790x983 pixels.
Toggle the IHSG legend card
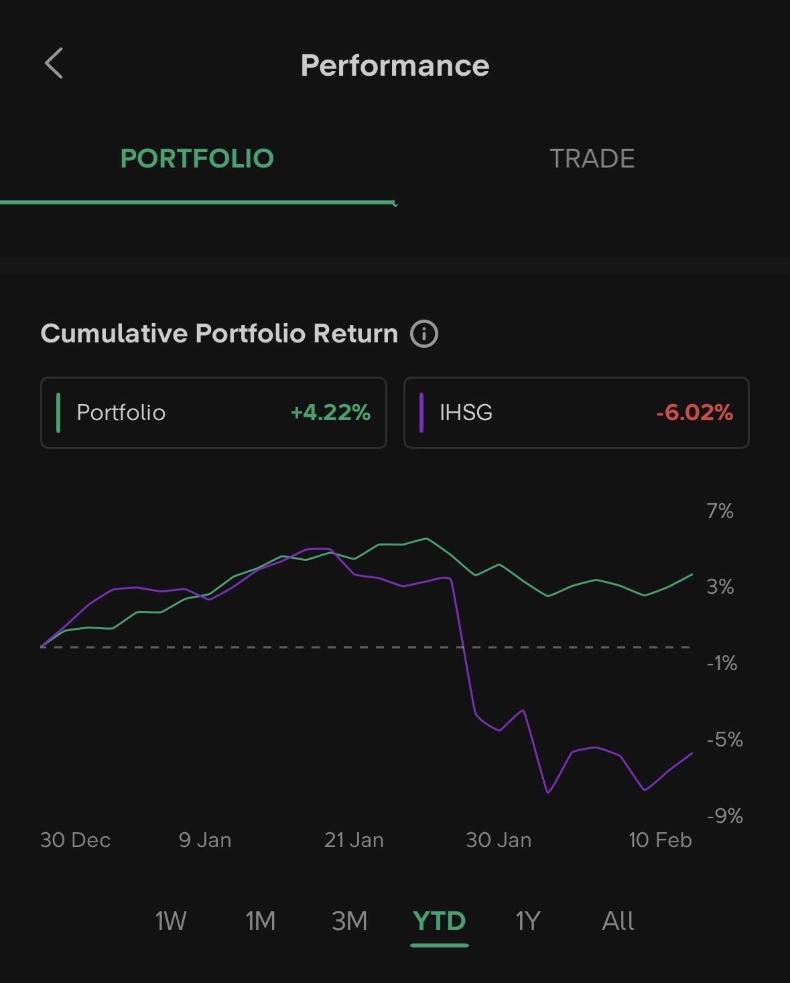[x=576, y=413]
